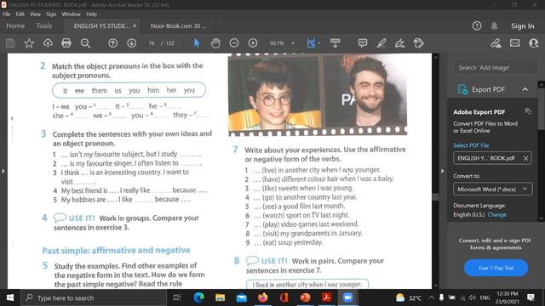Open Microsoft Edge from the taskbar

(x=199, y=297)
